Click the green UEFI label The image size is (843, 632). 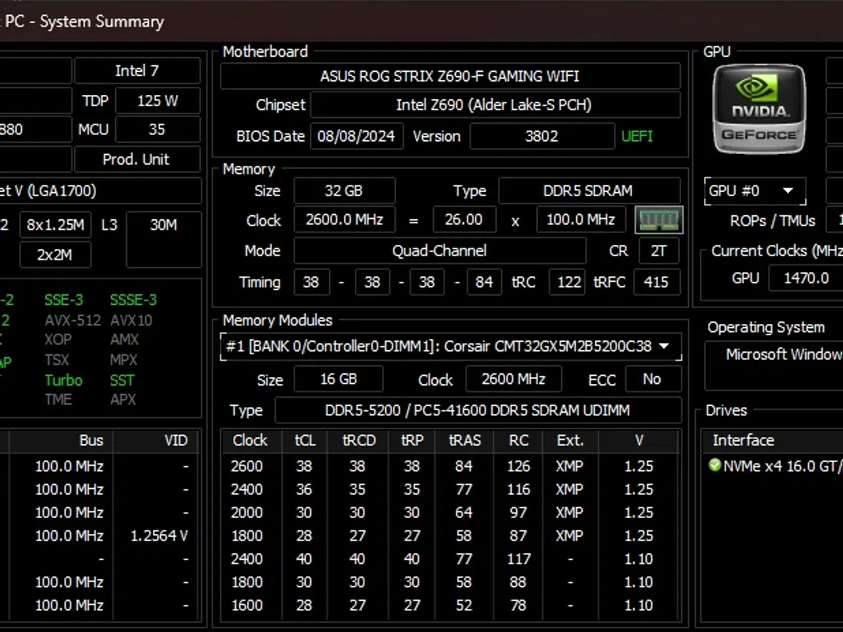click(637, 136)
